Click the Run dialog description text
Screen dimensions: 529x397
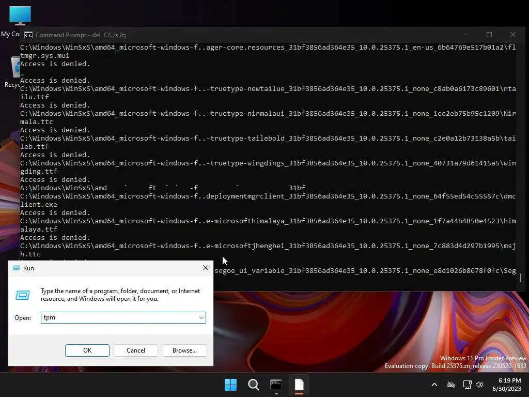(x=120, y=295)
